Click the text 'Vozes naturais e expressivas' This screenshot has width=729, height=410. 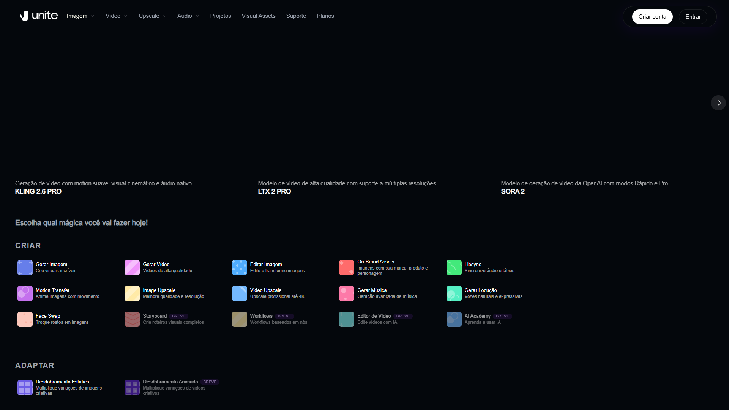pos(494,296)
